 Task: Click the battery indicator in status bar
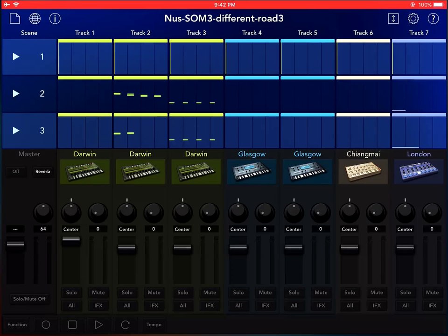[x=438, y=5]
